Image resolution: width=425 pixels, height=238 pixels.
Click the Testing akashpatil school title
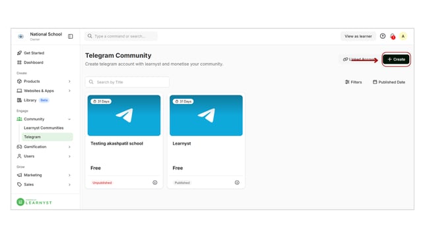pos(117,143)
